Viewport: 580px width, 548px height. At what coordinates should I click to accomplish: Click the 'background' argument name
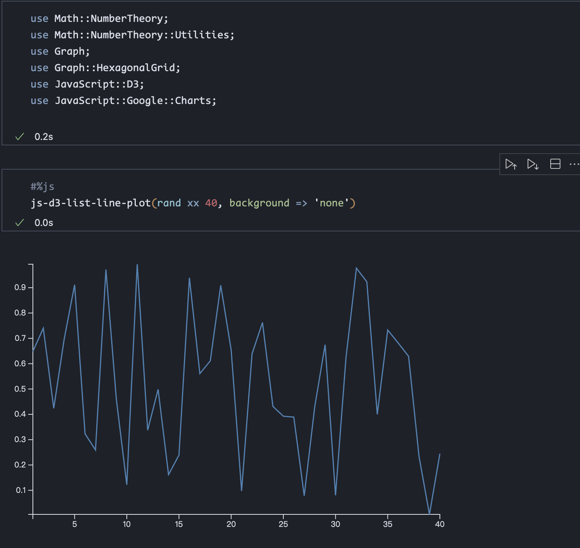259,203
